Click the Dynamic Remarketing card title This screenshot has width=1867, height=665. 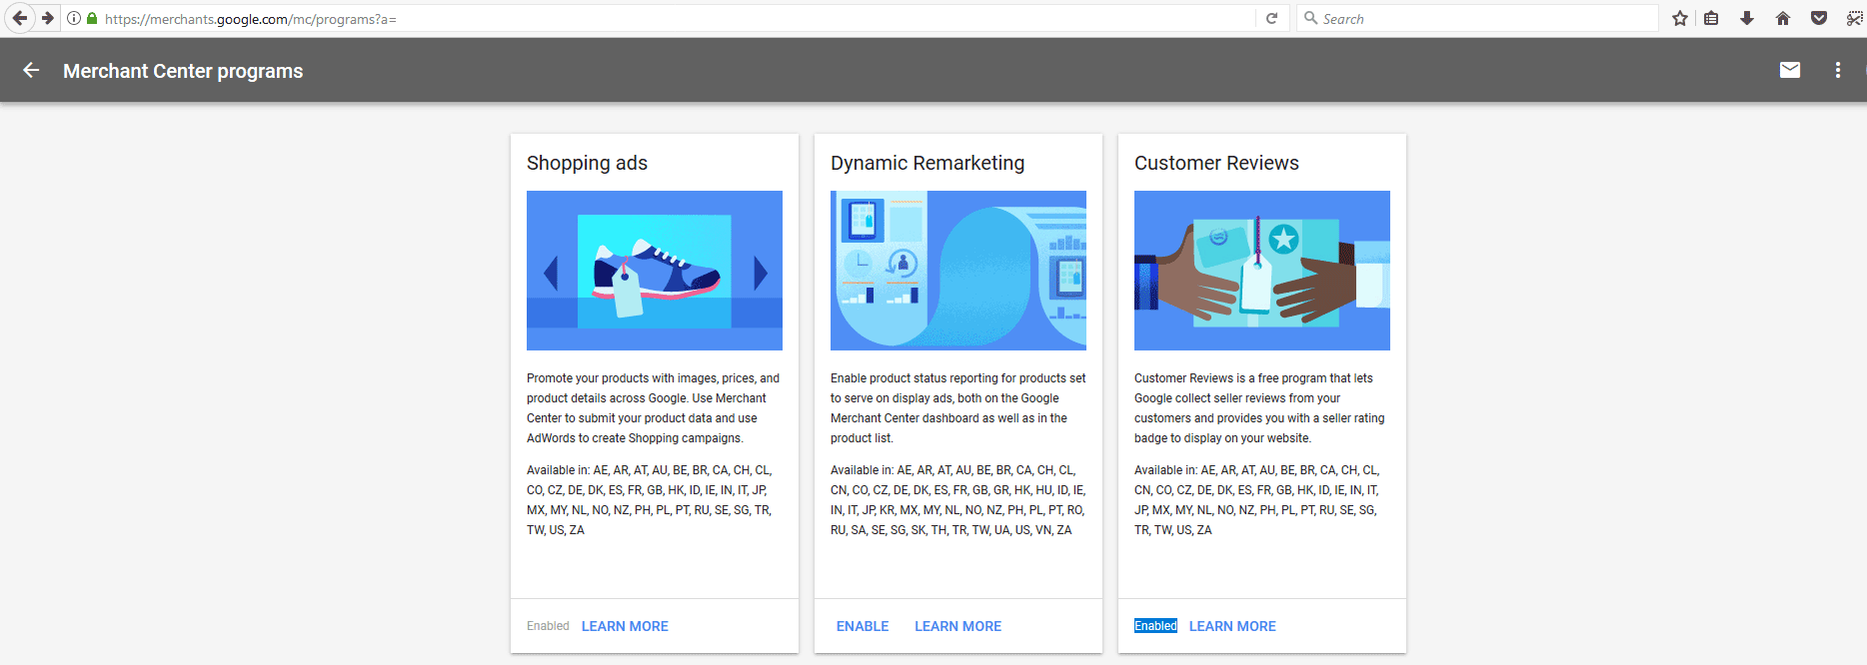[928, 163]
